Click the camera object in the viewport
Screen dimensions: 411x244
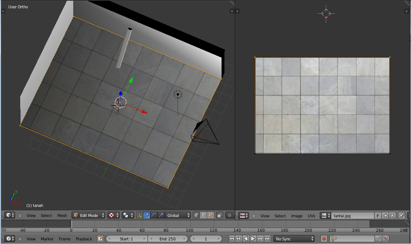tap(205, 132)
